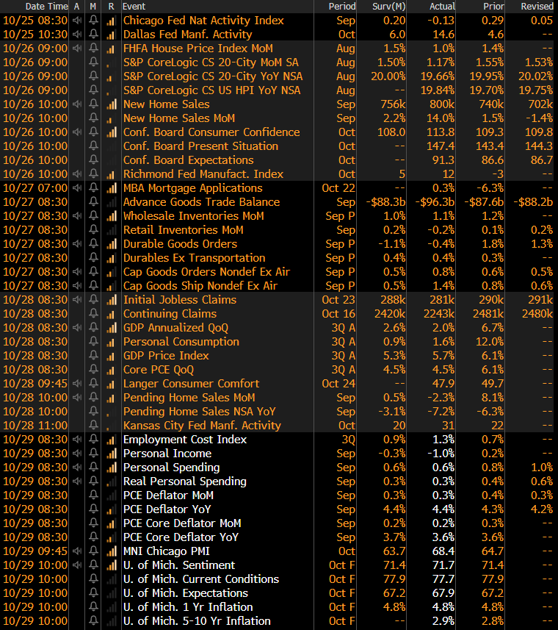558x630 pixels.
Task: Sort by the Date Time column header
Action: [x=46, y=6]
